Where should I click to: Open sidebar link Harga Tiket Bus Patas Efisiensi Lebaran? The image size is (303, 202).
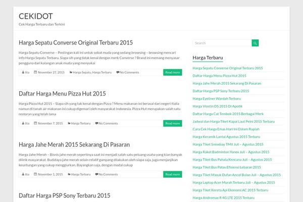[x=227, y=167]
